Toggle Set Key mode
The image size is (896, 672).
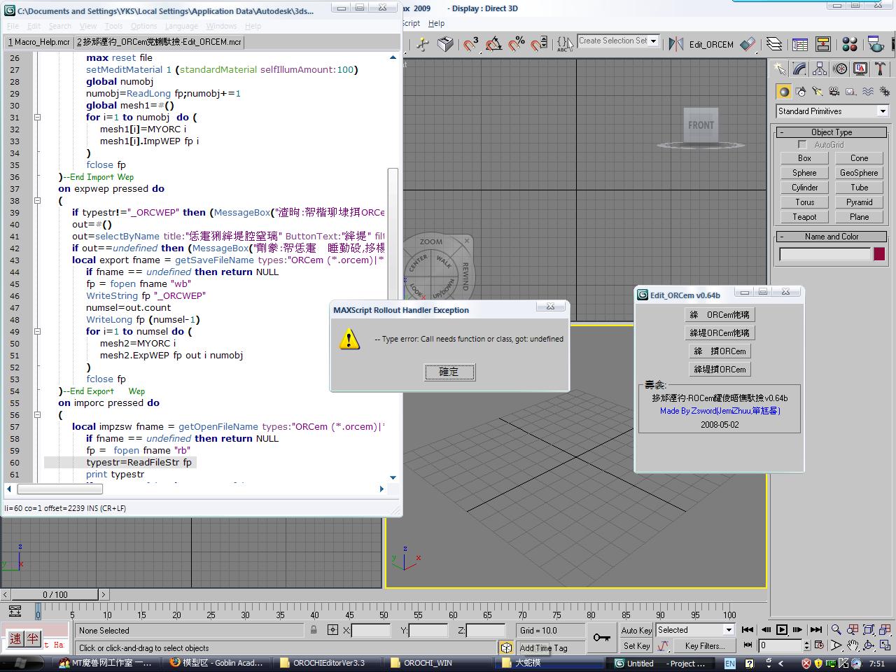(x=636, y=645)
